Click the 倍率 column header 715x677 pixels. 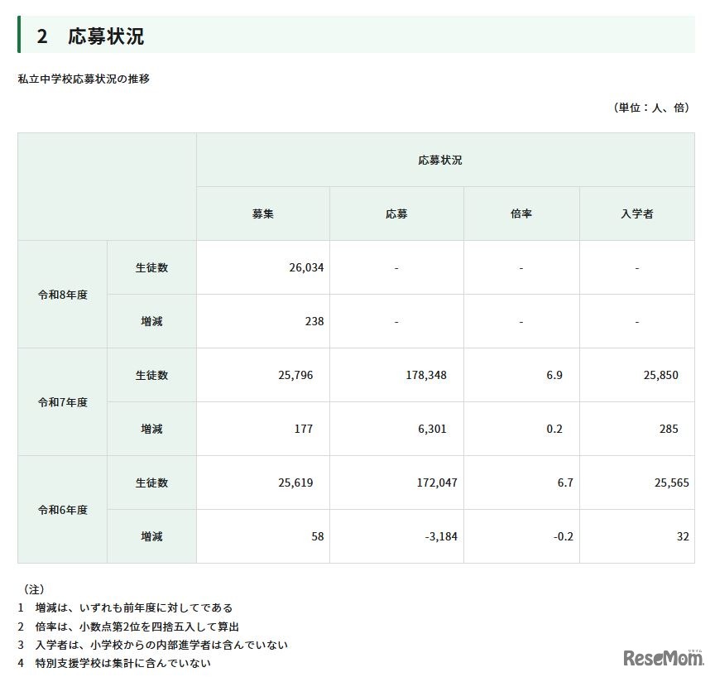click(522, 213)
